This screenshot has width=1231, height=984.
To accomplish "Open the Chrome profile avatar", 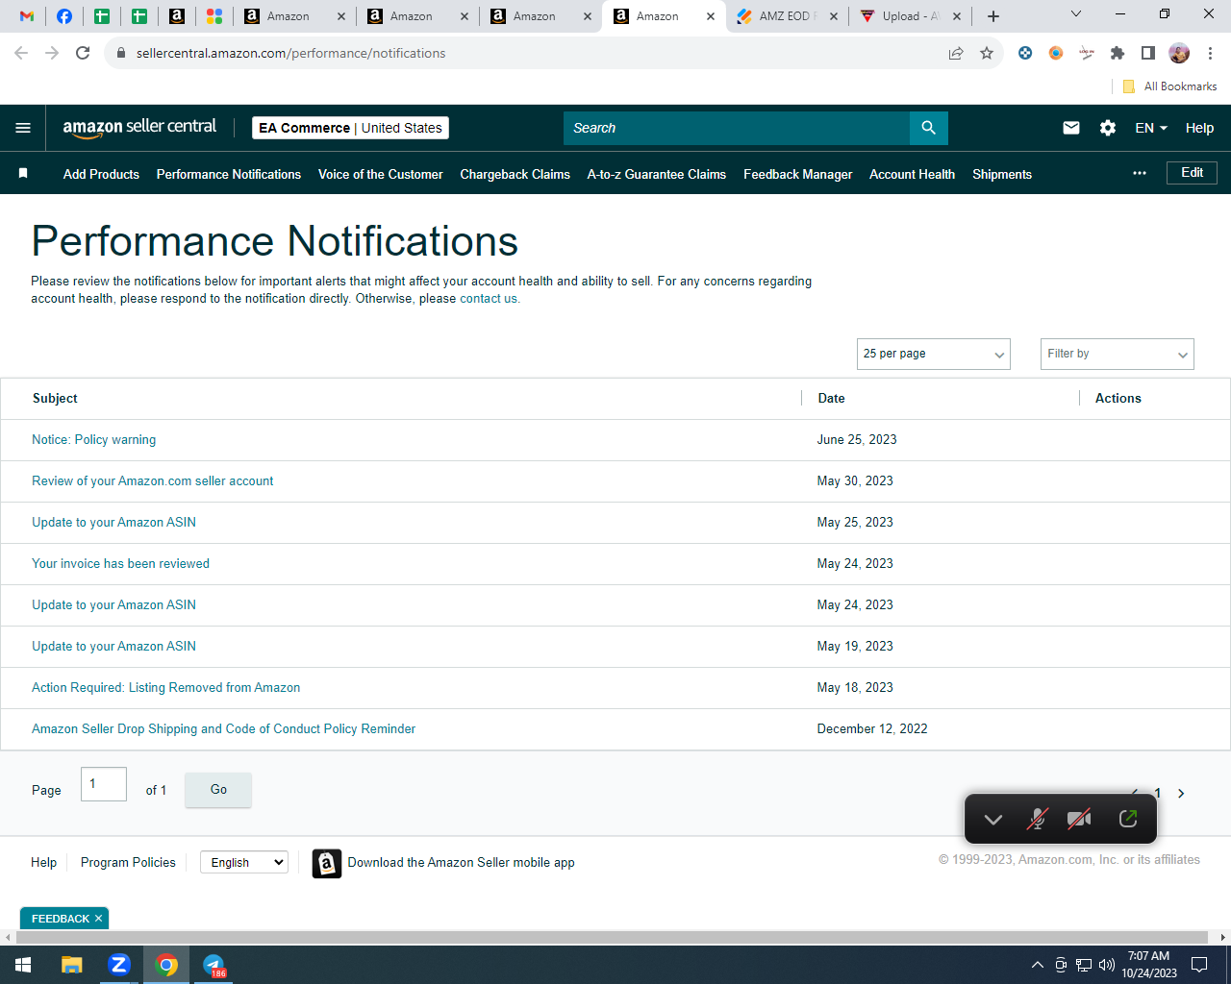I will click(x=1179, y=53).
